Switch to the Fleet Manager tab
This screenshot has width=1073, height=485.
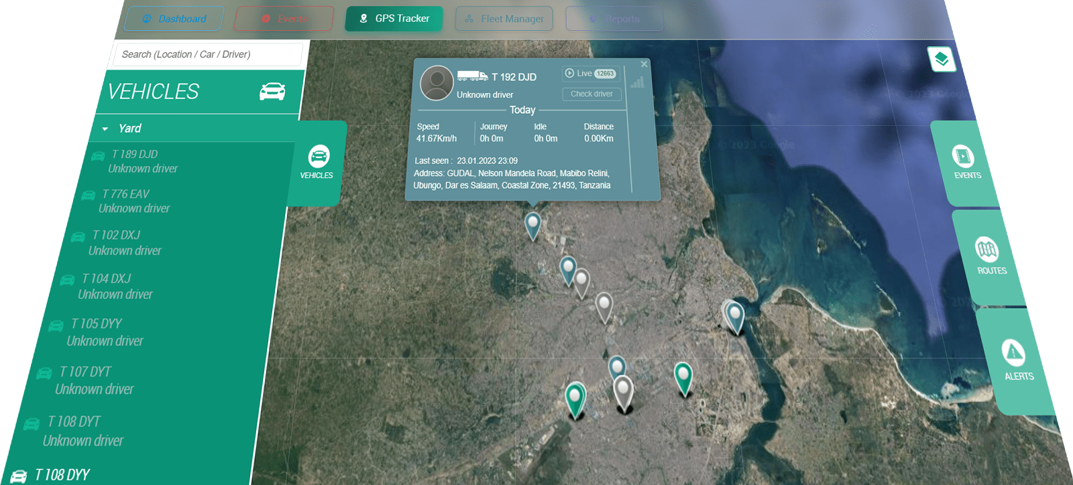click(504, 19)
